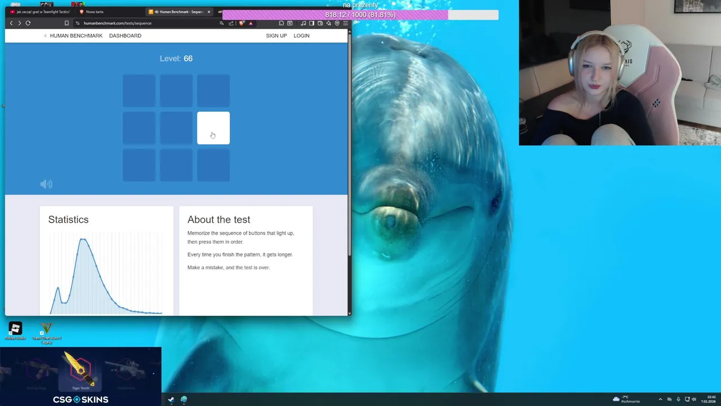The image size is (721, 406).
Task: Open the browser hamburger menu
Action: click(x=345, y=23)
